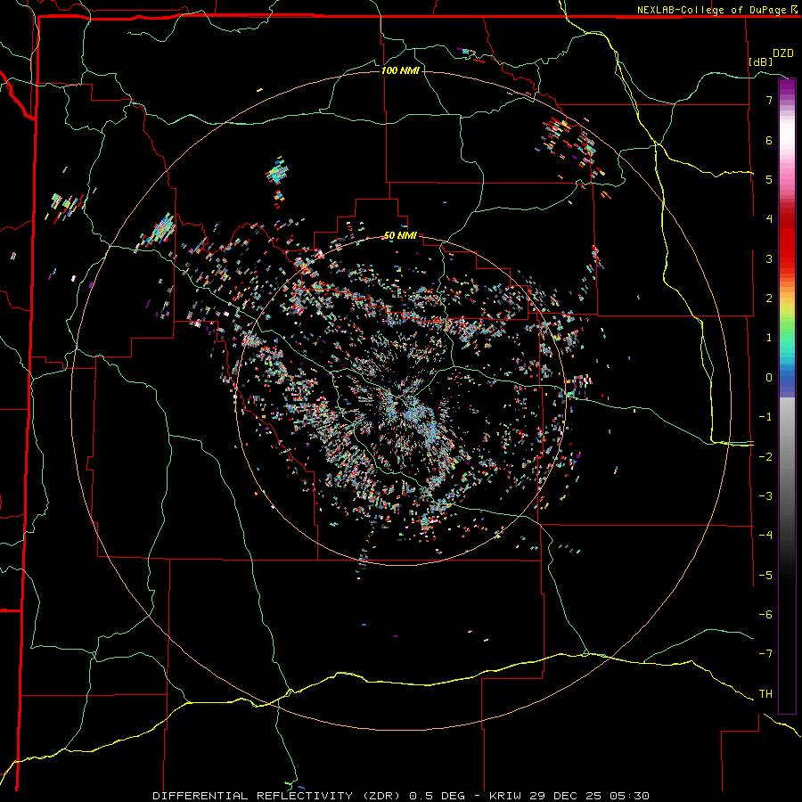Click the -4 value on the color scale

[765, 536]
